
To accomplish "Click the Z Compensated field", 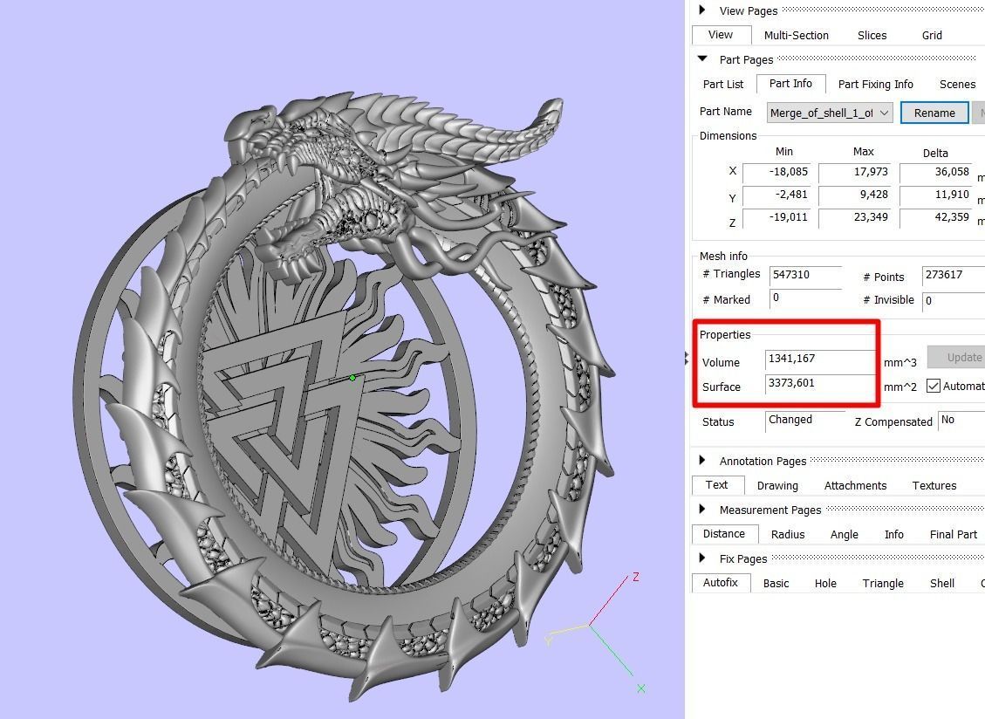I will pyautogui.click(x=961, y=421).
